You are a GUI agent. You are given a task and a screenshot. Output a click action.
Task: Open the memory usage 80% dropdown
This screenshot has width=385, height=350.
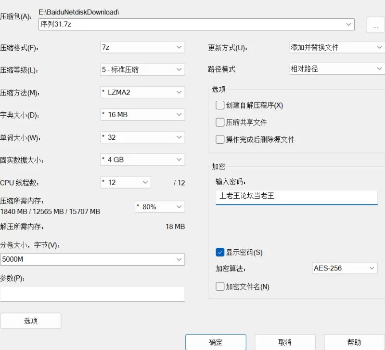click(160, 207)
